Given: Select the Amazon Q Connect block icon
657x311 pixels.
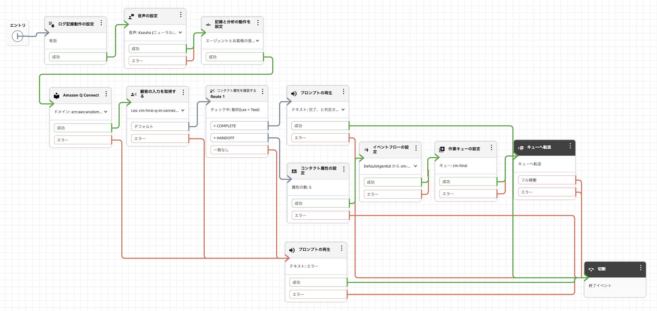Looking at the screenshot, I should [57, 95].
